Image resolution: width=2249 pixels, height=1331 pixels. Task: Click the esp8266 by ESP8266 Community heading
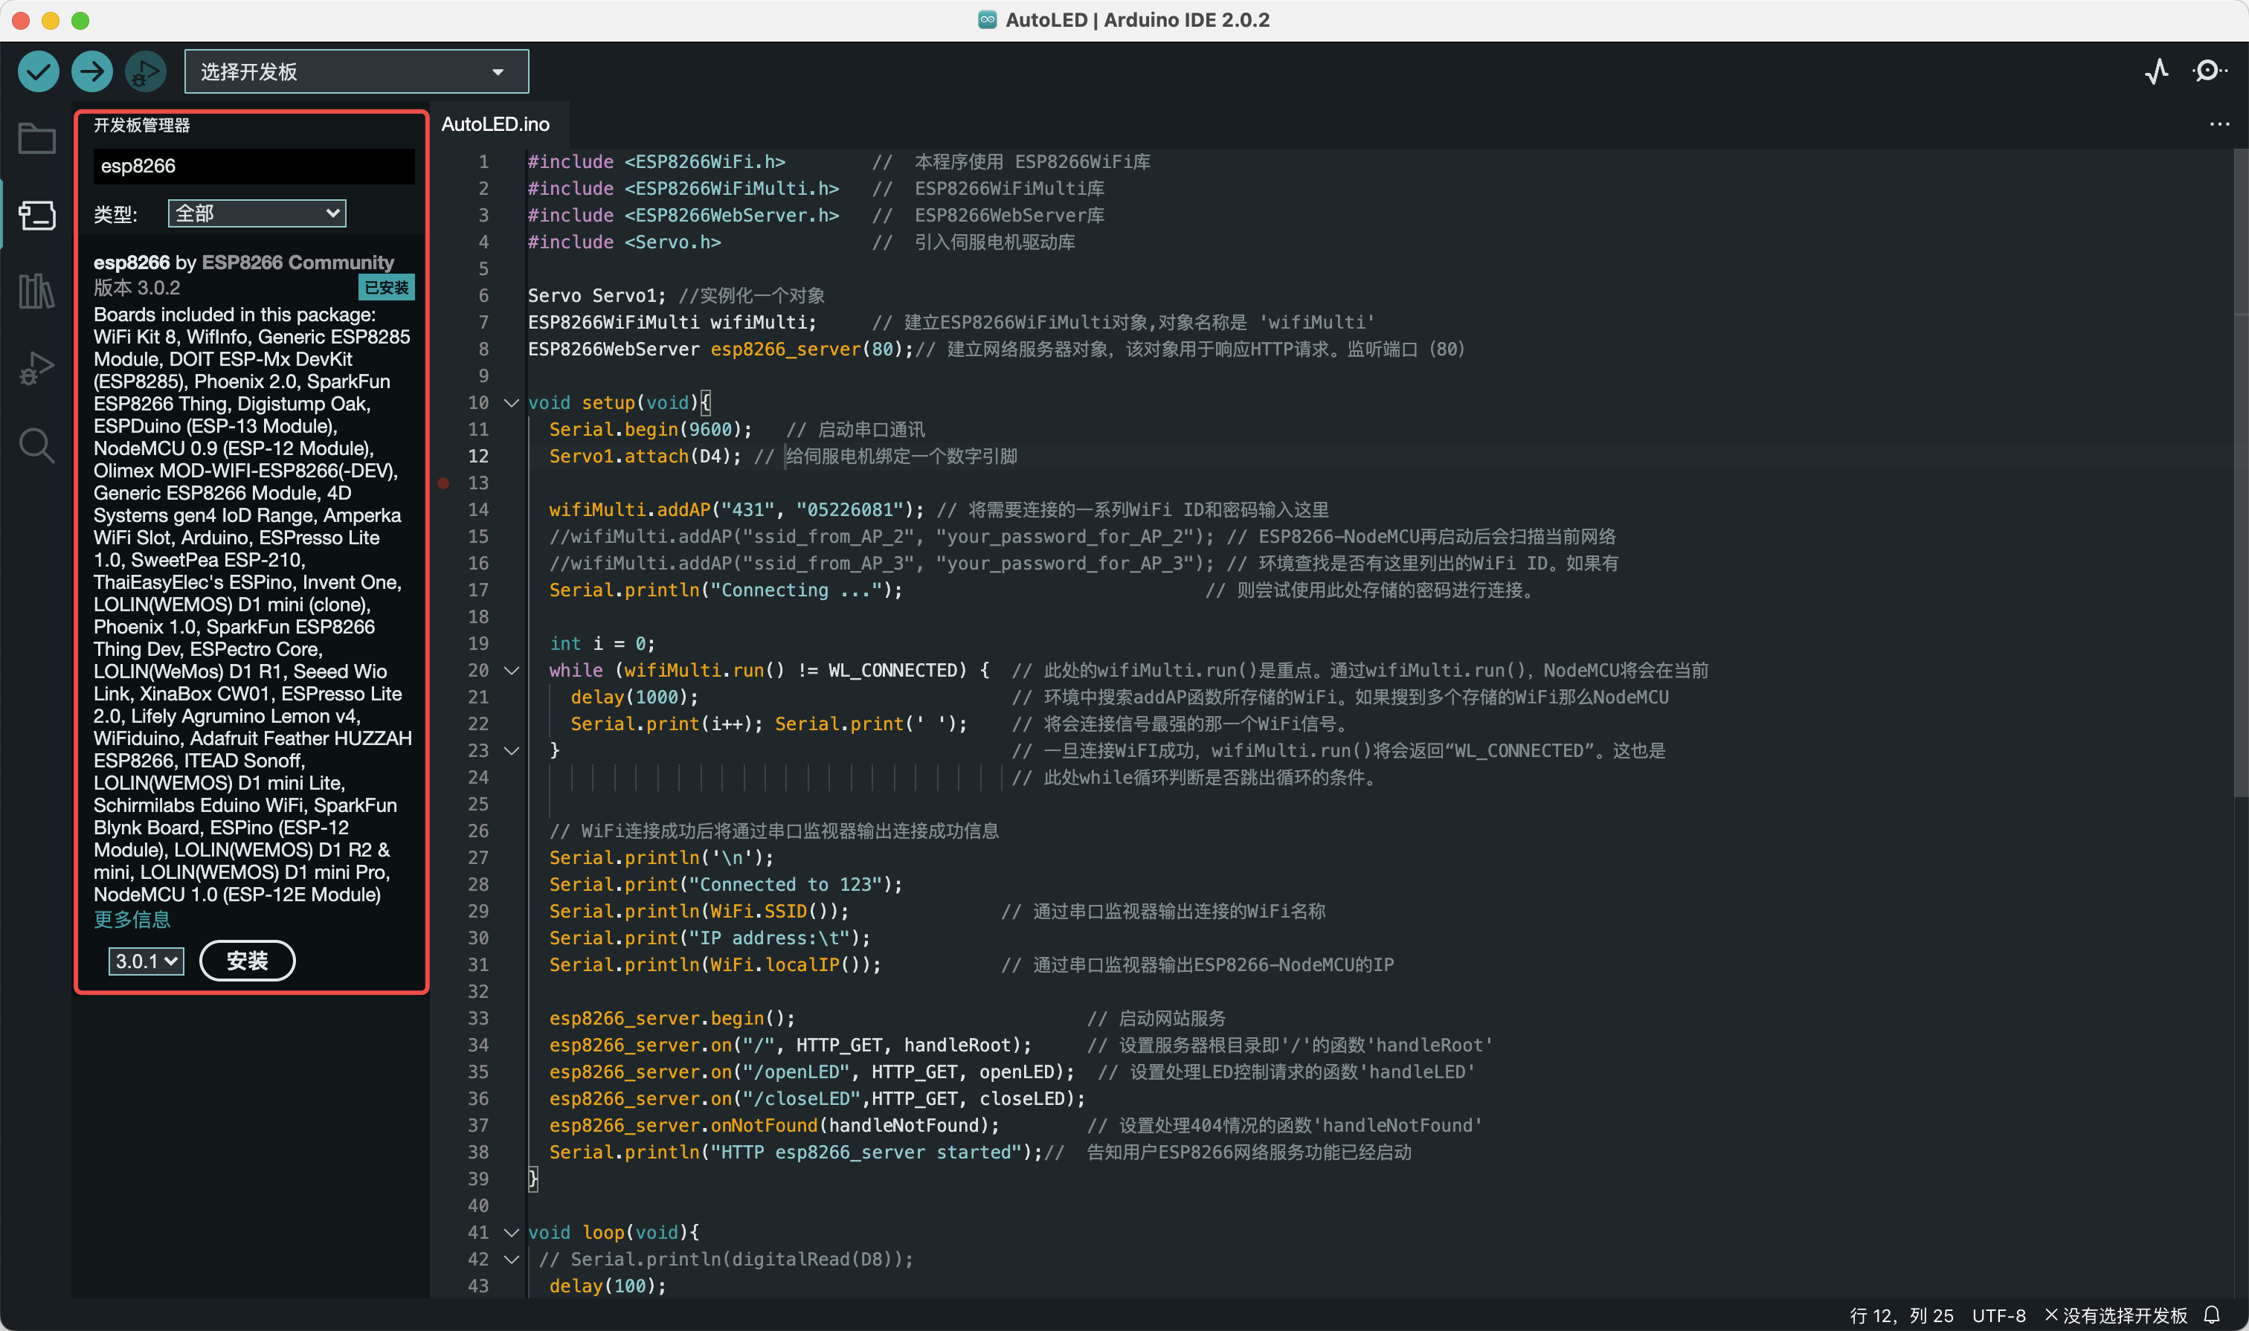tap(244, 262)
